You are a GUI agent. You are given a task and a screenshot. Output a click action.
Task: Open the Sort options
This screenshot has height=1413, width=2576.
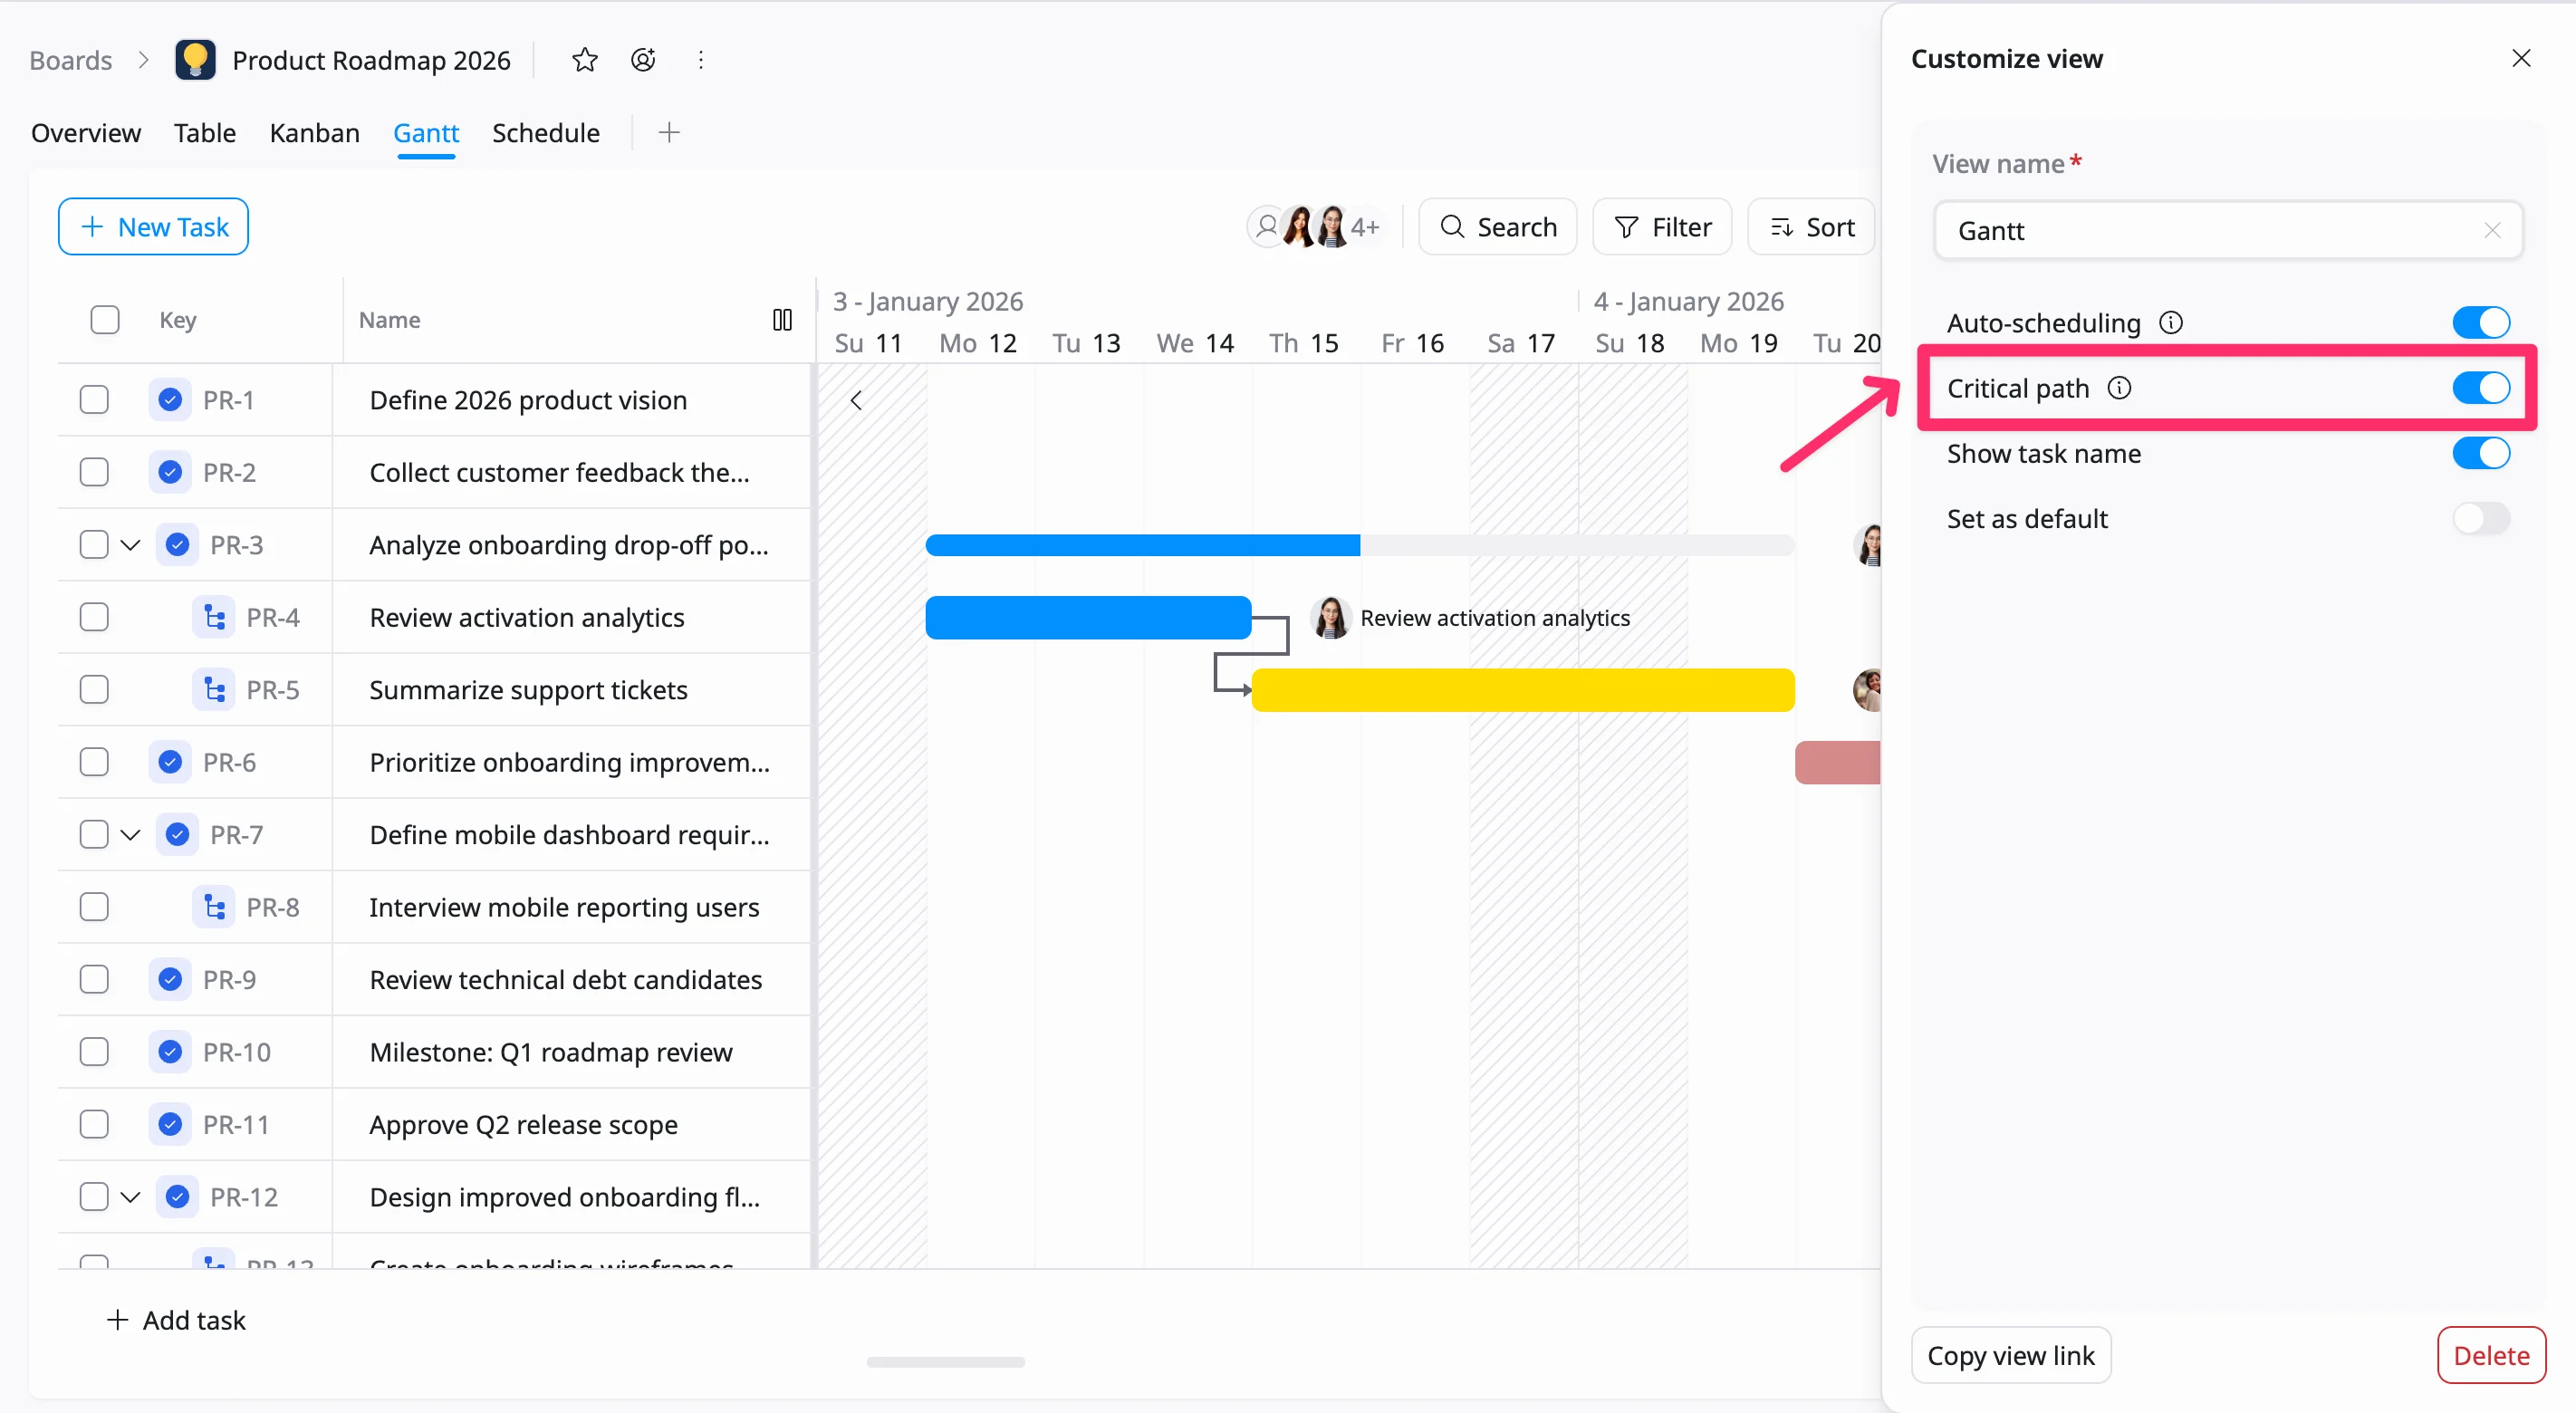point(1811,227)
